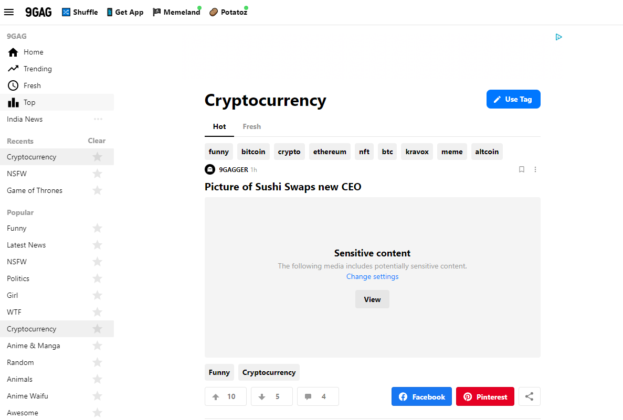
Task: Favorite Cryptocurrency in Recents with star
Action: (x=97, y=157)
